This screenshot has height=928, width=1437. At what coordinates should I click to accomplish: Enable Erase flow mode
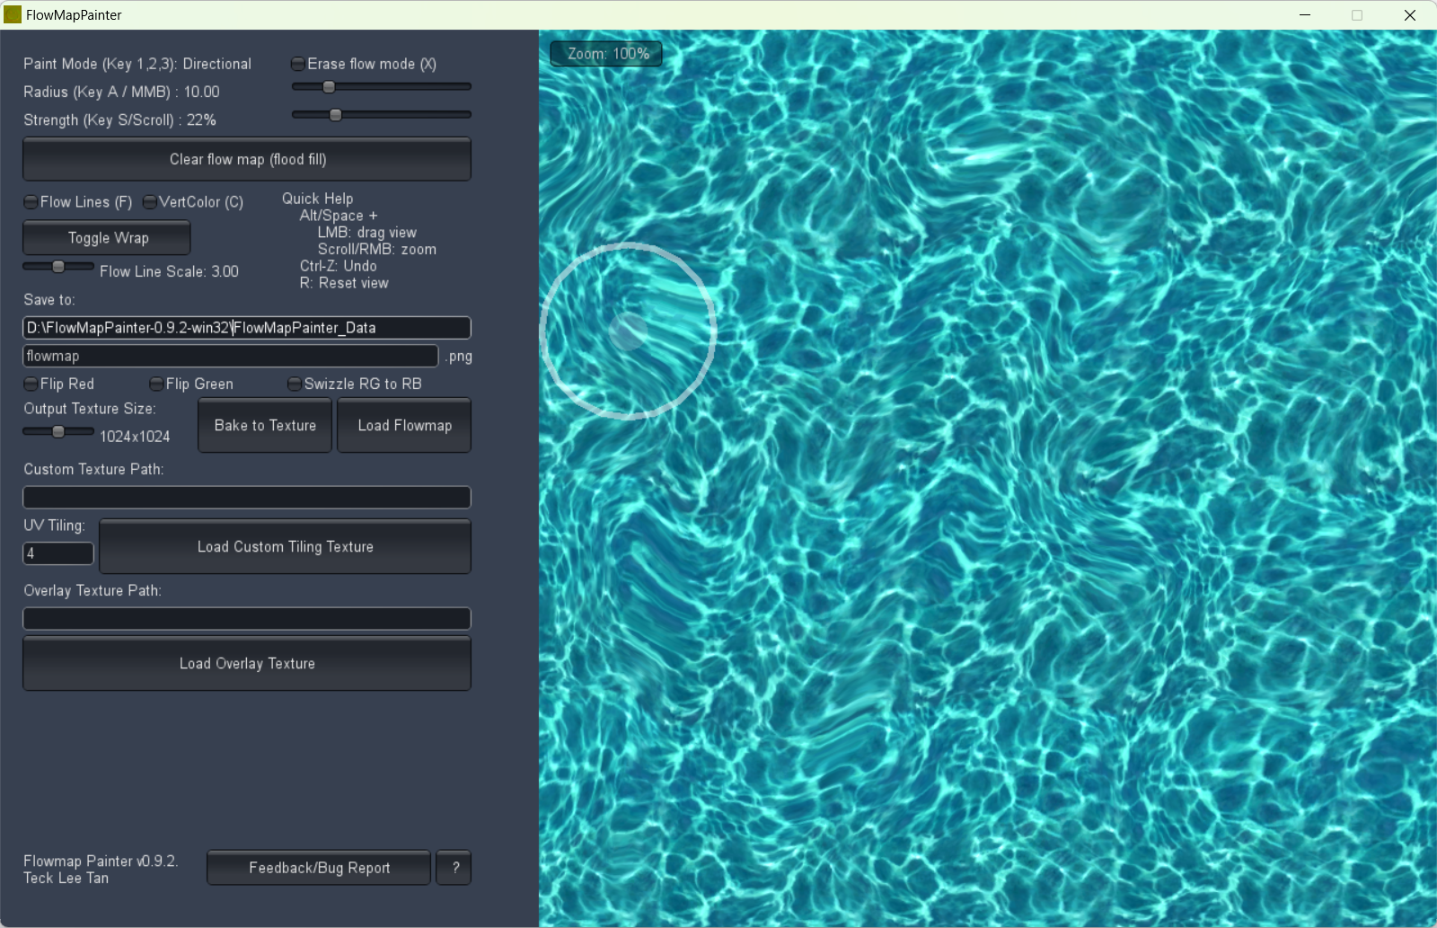[x=296, y=64]
